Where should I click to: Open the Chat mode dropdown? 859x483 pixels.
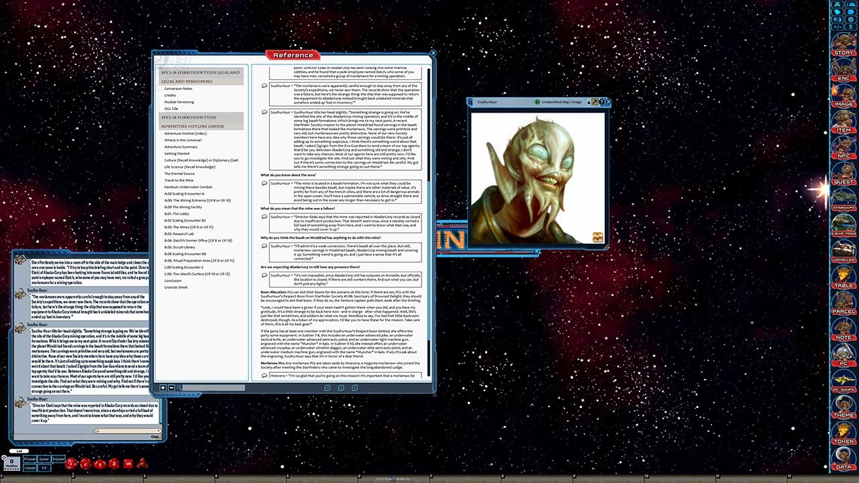coord(156,437)
